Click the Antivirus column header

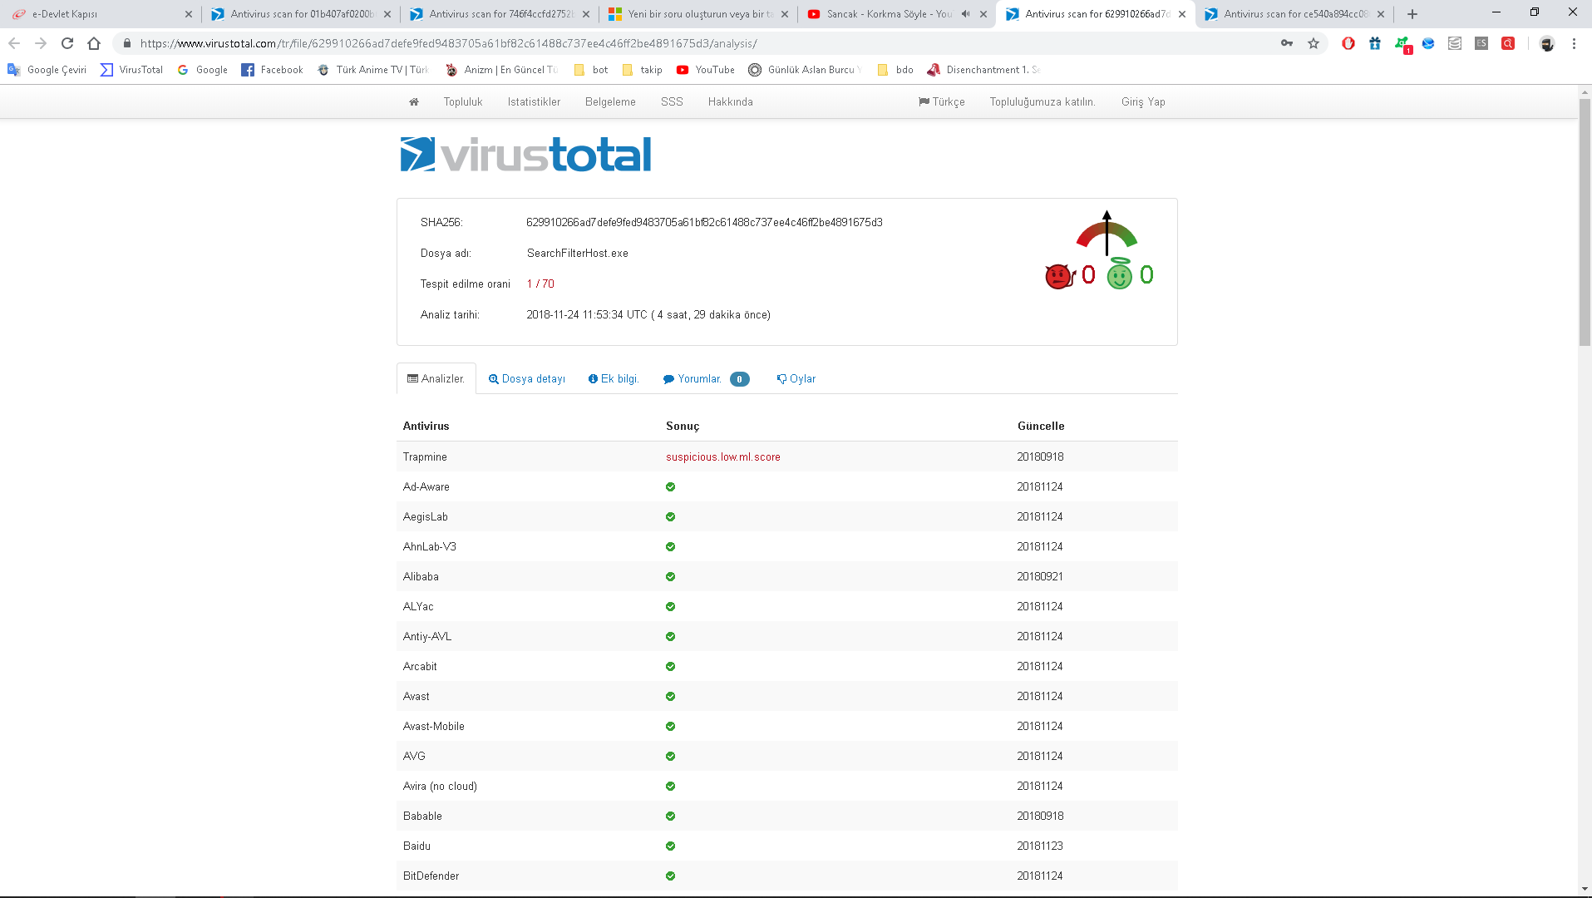pos(426,427)
